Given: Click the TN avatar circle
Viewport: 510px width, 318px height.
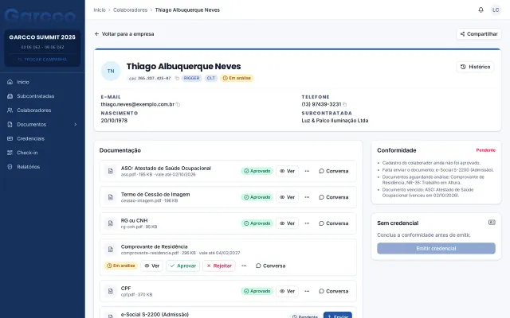Looking at the screenshot, I should pyautogui.click(x=111, y=71).
